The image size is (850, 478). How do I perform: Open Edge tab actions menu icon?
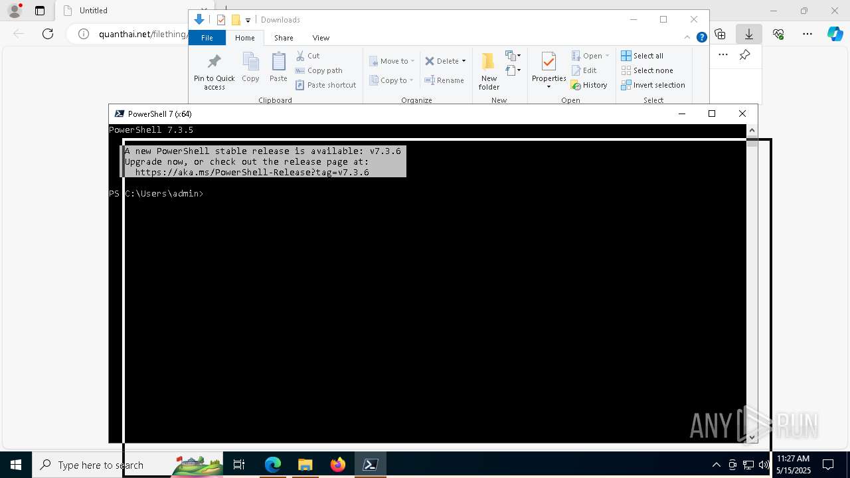[40, 11]
